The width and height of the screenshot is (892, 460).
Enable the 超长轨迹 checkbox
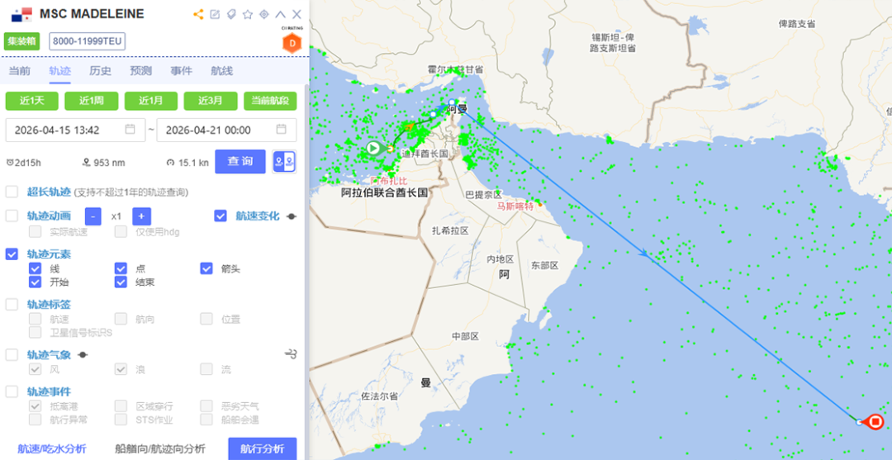(12, 192)
